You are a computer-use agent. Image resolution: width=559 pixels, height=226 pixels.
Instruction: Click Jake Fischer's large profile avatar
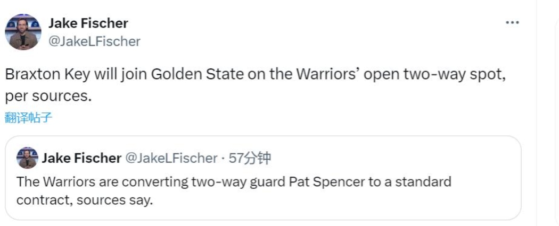coord(23,32)
